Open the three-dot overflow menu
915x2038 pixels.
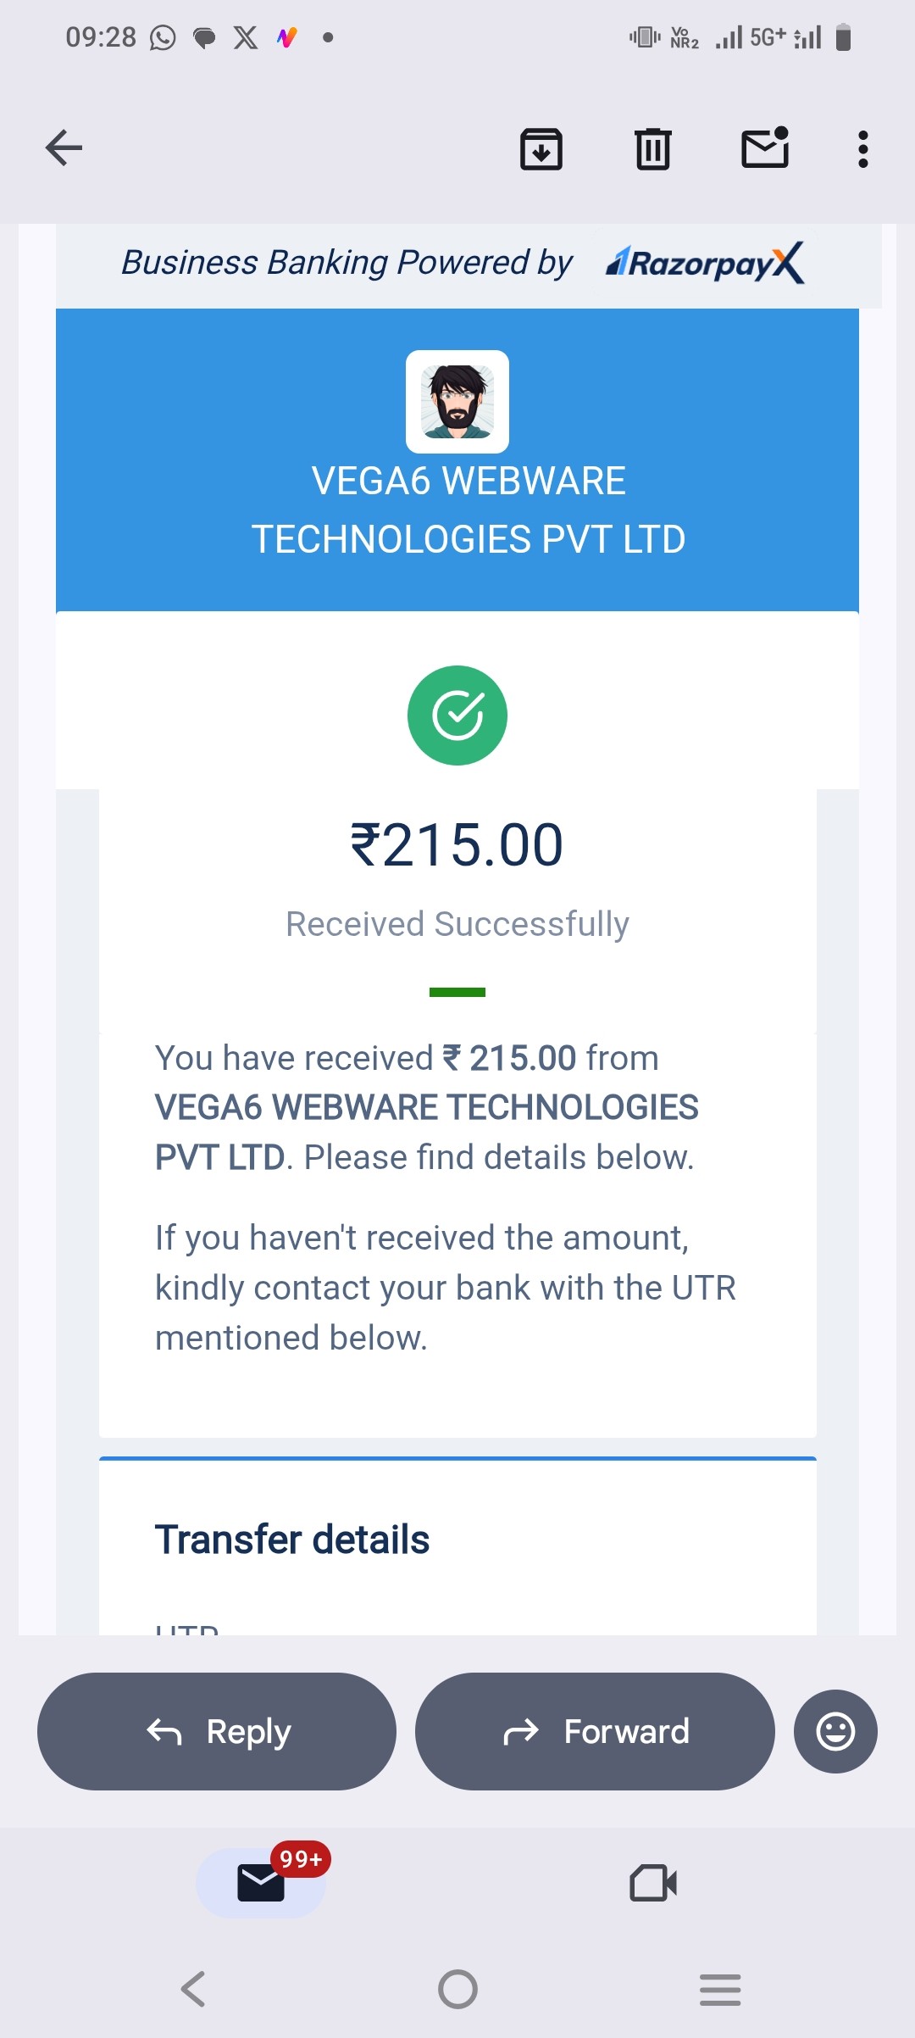pos(862,149)
